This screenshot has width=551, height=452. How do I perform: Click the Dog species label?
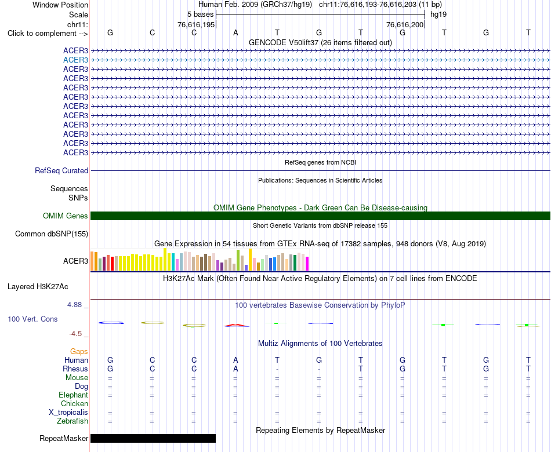[x=82, y=387]
